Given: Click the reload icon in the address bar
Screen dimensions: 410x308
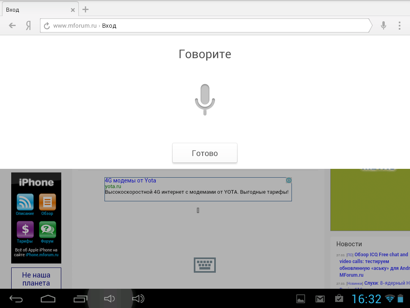Looking at the screenshot, I should coord(47,26).
